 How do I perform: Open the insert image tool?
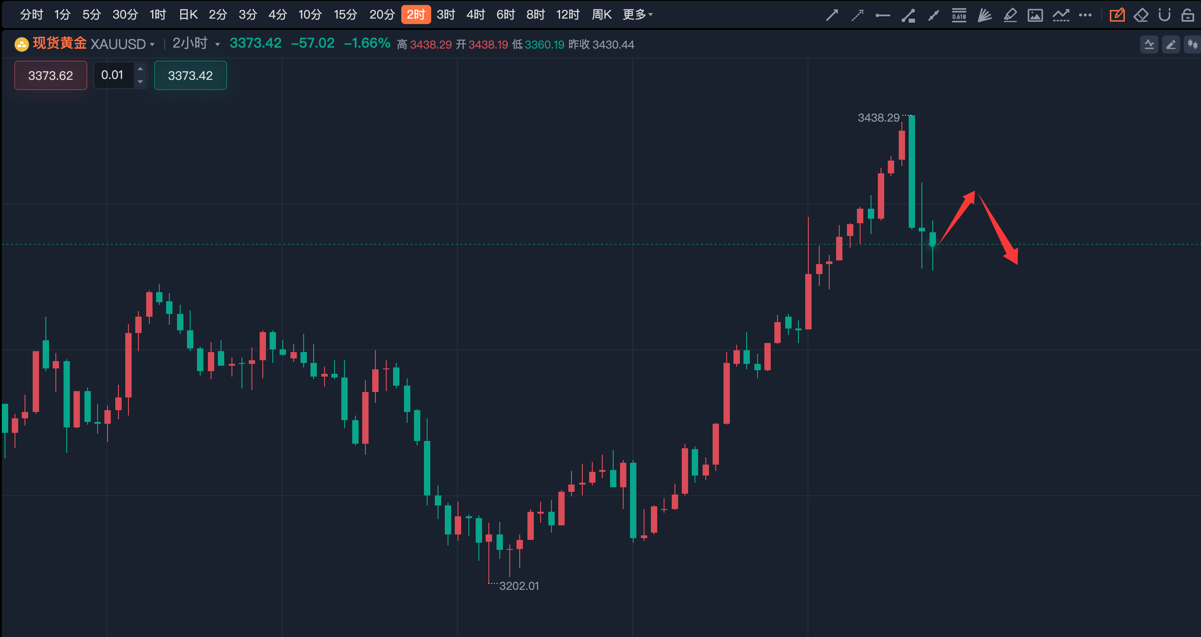tap(1035, 15)
